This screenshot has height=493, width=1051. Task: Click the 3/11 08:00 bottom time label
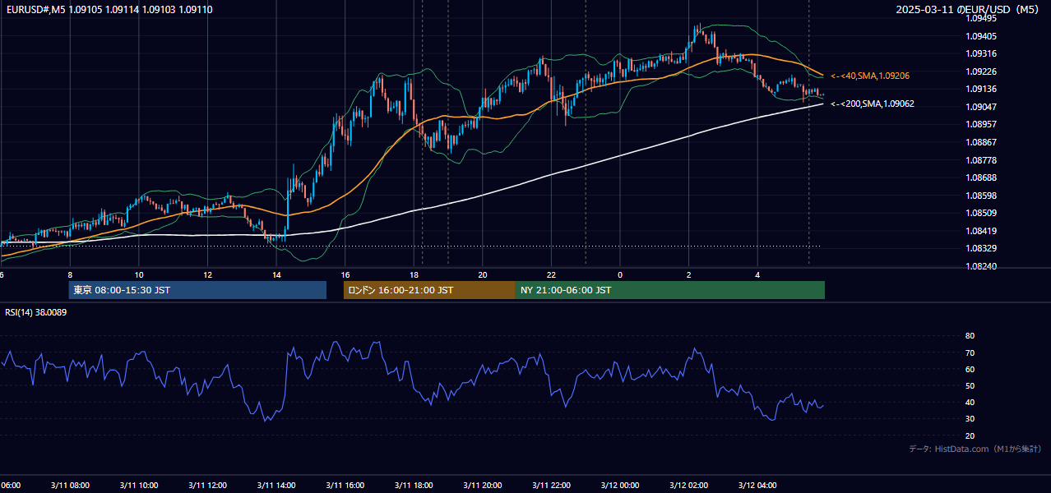(70, 486)
